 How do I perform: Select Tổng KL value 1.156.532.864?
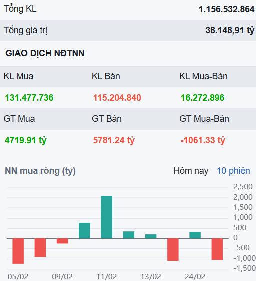pos(227,9)
